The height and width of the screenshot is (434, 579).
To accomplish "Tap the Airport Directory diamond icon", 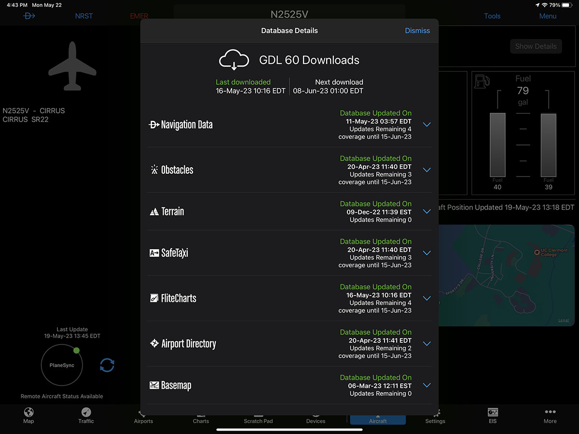I will (x=154, y=343).
